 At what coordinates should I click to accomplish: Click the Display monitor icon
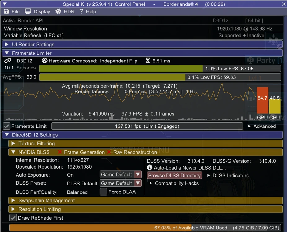[x=28, y=11]
